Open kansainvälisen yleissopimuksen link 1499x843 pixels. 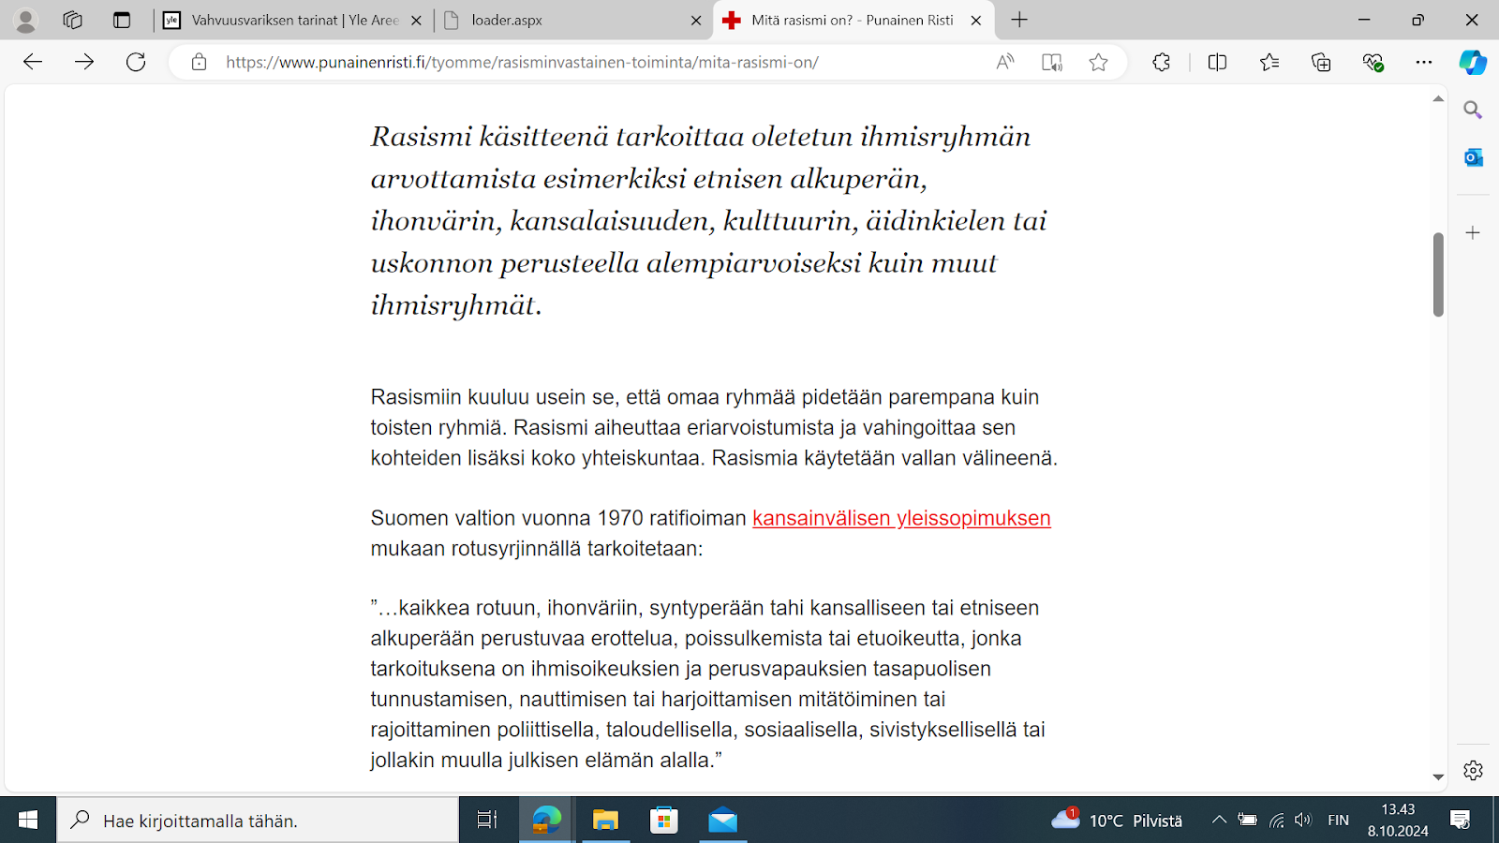click(901, 518)
